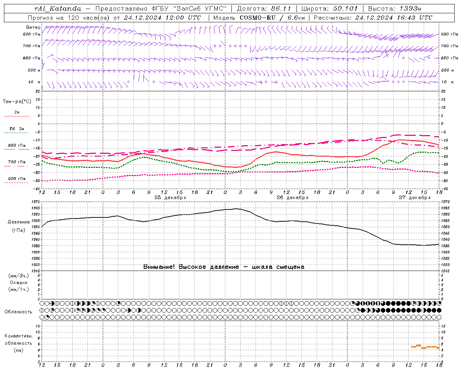Click the Модель COSMO-RU / 6.6км label
The image size is (460, 368).
point(259,18)
